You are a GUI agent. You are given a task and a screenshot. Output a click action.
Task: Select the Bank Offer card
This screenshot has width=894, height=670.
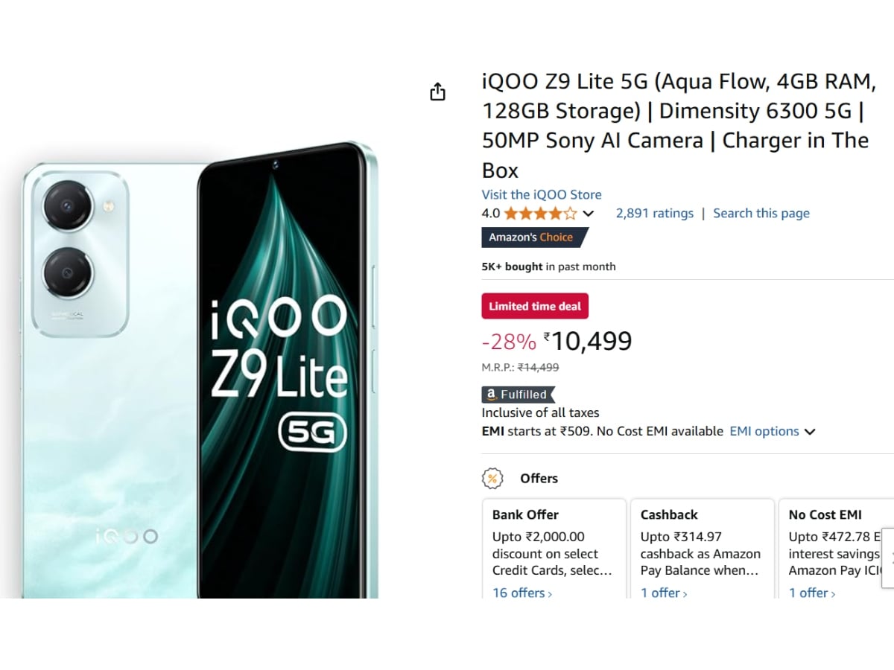[554, 543]
